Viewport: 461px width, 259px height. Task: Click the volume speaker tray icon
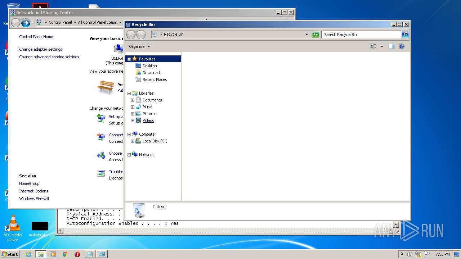(x=409, y=254)
